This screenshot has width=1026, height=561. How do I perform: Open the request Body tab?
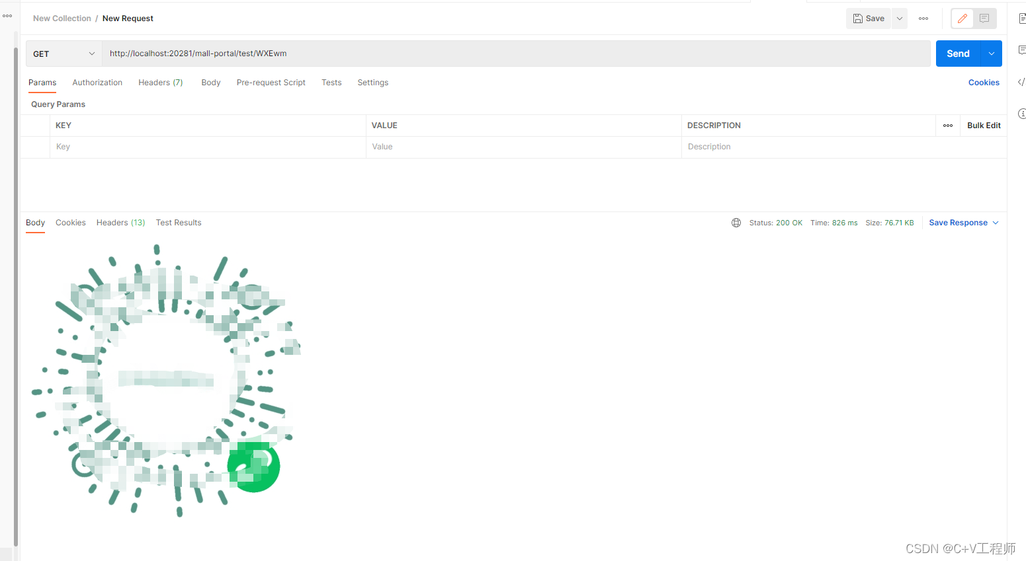pos(211,83)
